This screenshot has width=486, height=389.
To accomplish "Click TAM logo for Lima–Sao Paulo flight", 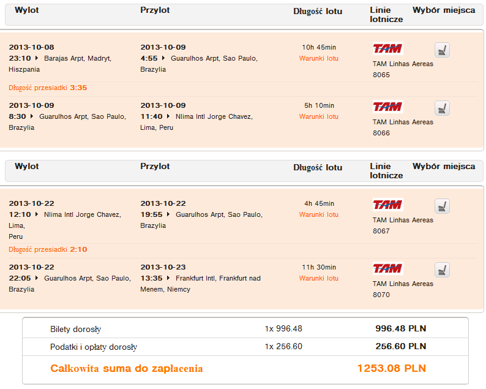I will coord(387,205).
